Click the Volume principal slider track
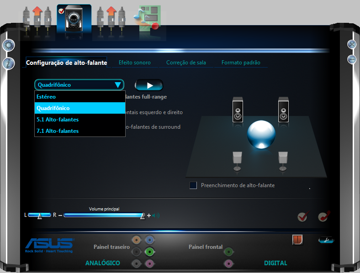 coord(103,215)
